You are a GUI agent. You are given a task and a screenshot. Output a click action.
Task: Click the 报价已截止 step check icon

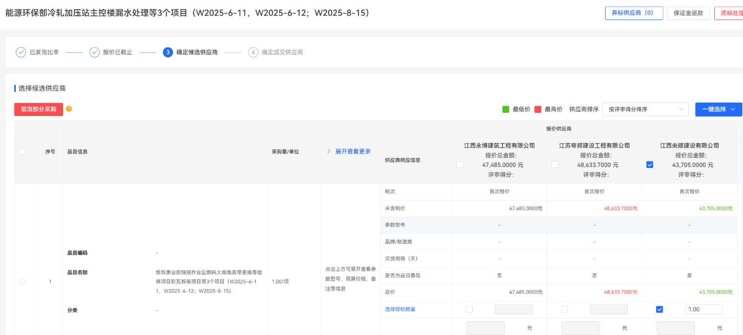click(x=95, y=52)
